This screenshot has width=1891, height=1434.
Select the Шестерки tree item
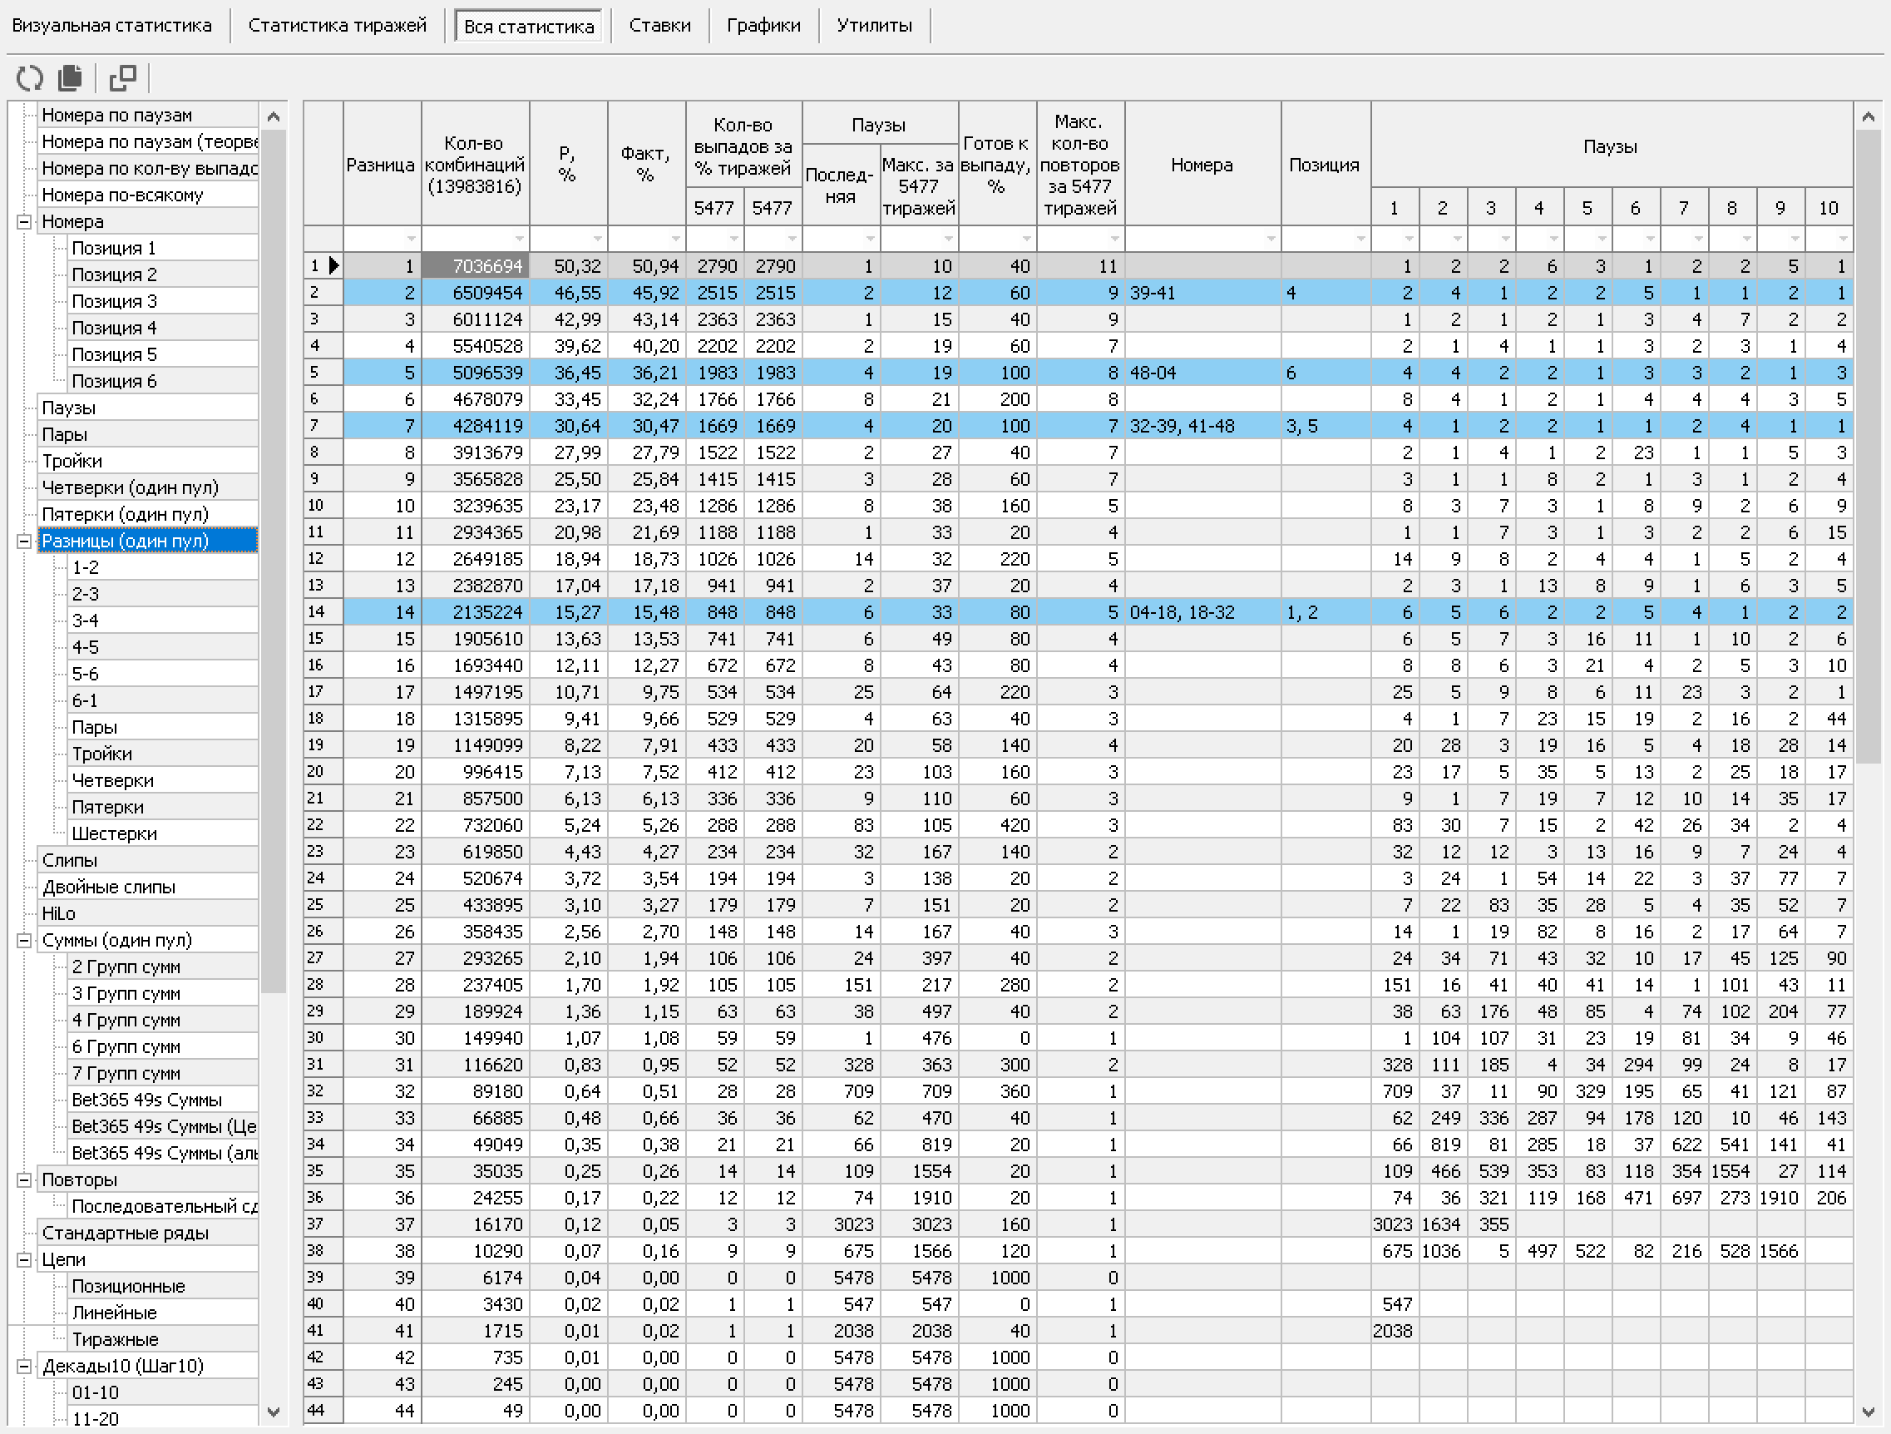114,833
